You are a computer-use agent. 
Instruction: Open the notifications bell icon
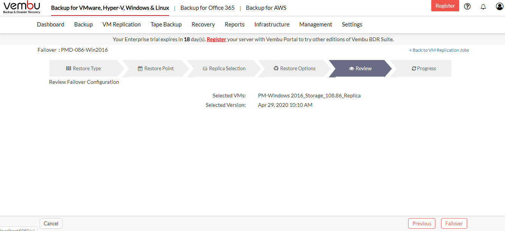(x=483, y=6)
